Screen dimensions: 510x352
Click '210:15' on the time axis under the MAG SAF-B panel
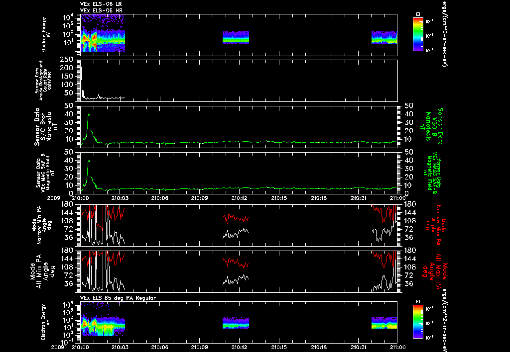click(x=279, y=197)
